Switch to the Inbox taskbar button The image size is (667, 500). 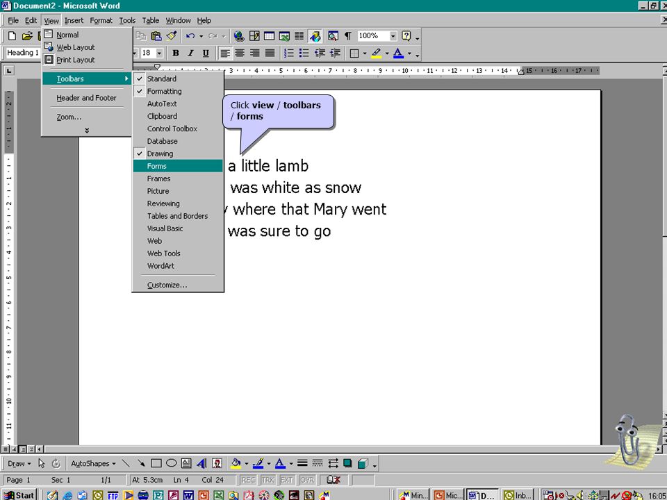[x=518, y=495]
